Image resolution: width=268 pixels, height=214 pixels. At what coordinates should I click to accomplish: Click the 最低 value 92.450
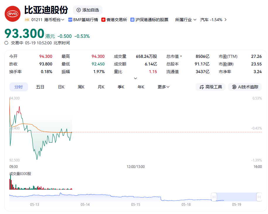click(x=98, y=64)
